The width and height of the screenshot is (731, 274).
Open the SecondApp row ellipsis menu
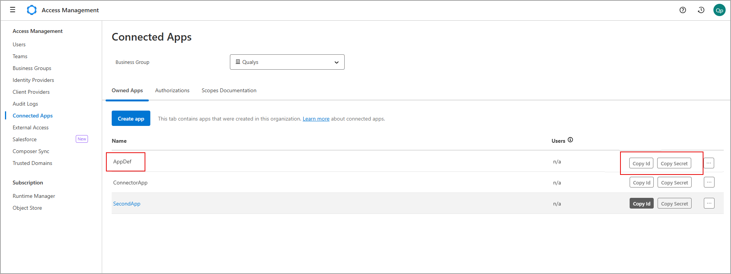[709, 204]
